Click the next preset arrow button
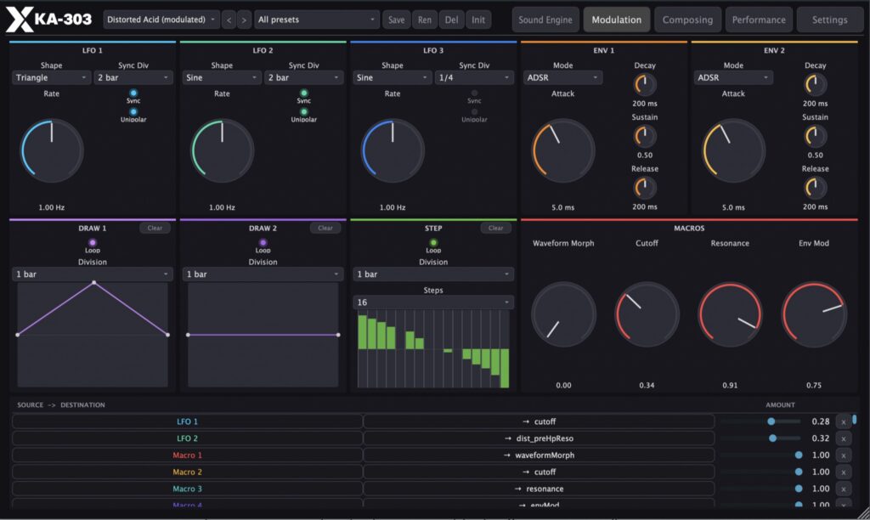This screenshot has width=870, height=520. (x=244, y=20)
